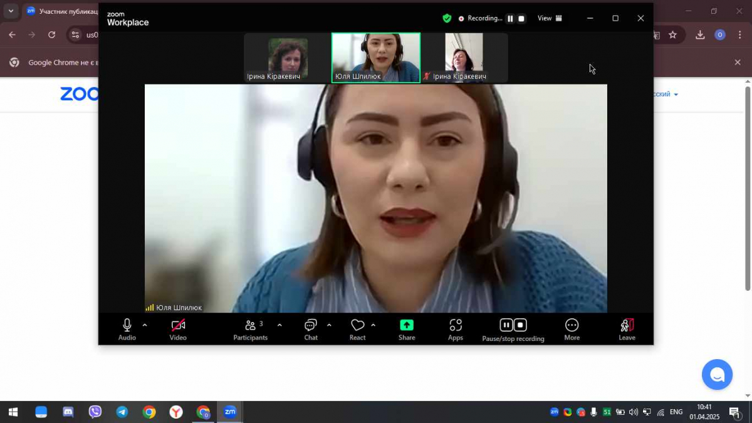Click the tray microphone icon
Viewport: 752px width, 423px height.
coord(593,412)
